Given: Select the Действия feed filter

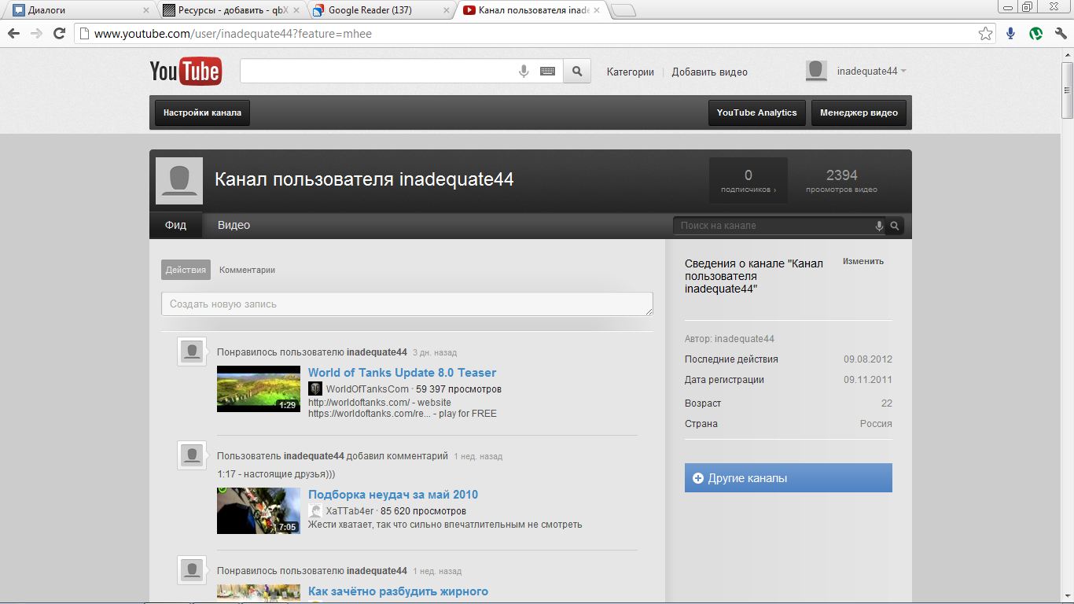Looking at the screenshot, I should (x=186, y=270).
